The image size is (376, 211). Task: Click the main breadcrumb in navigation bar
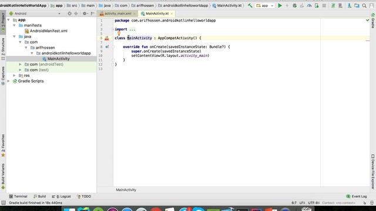tap(88, 5)
